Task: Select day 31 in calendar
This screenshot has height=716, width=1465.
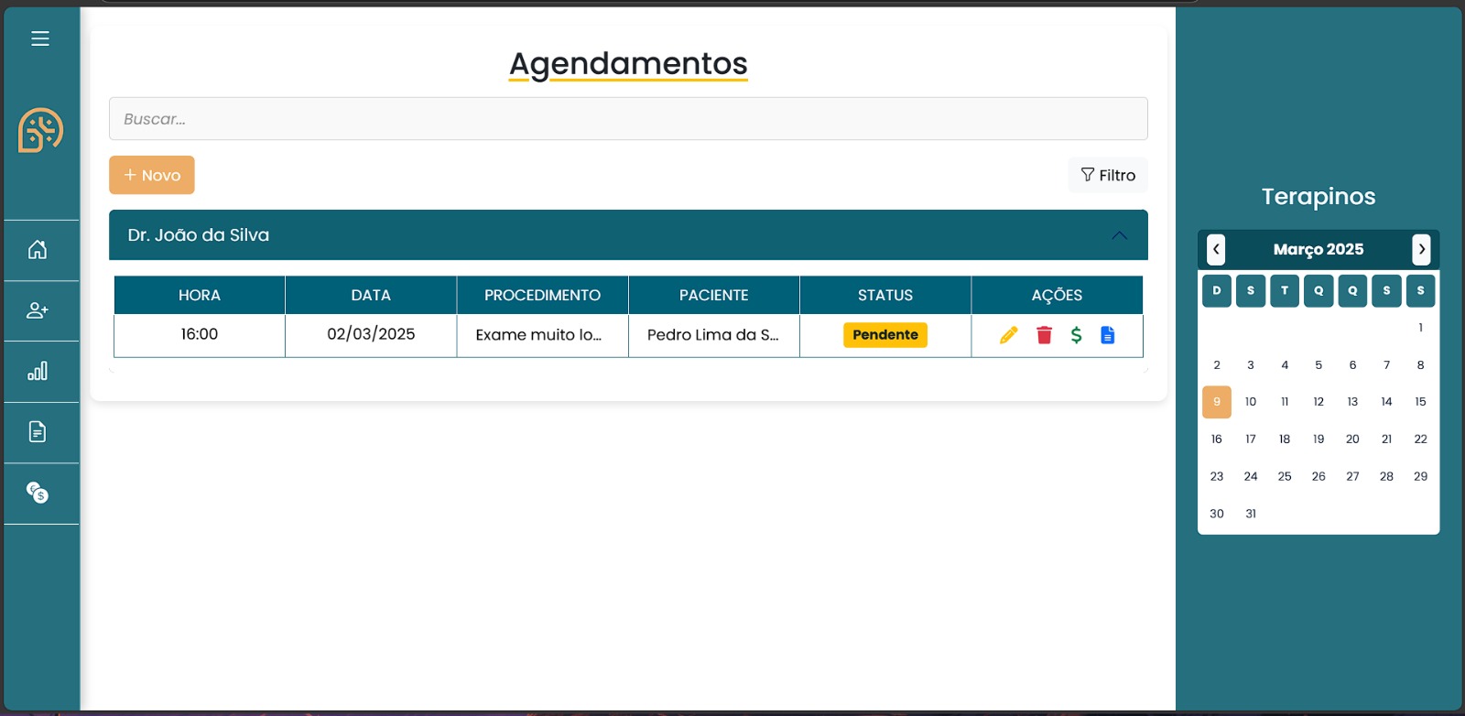Action: (x=1251, y=514)
